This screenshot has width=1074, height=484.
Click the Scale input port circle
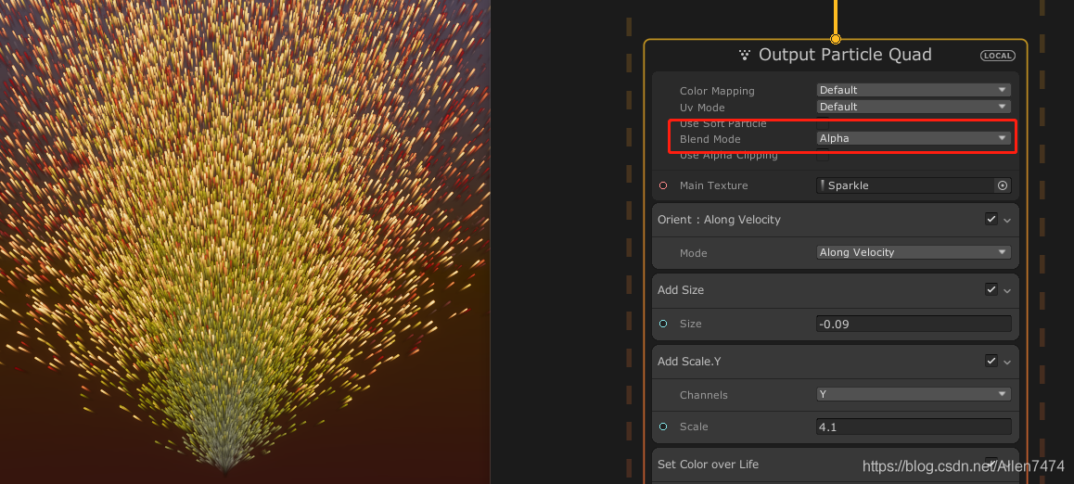tap(663, 427)
